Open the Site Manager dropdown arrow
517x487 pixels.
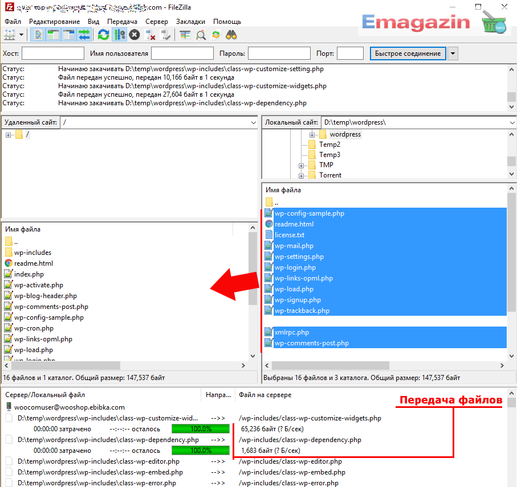click(x=22, y=35)
